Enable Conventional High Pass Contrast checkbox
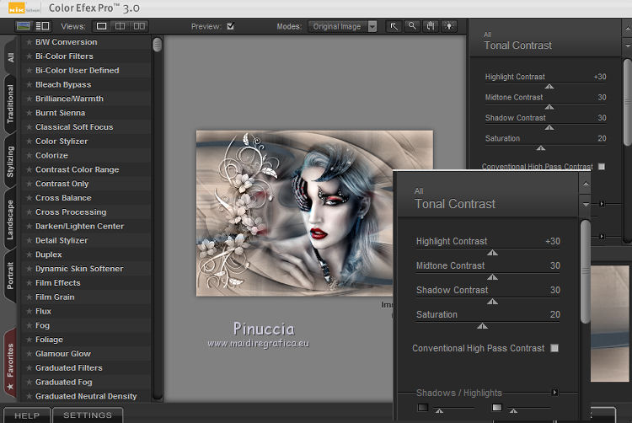 [554, 348]
